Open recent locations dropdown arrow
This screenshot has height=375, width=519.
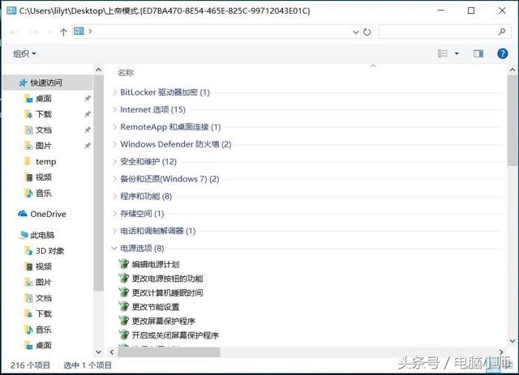pyautogui.click(x=50, y=32)
